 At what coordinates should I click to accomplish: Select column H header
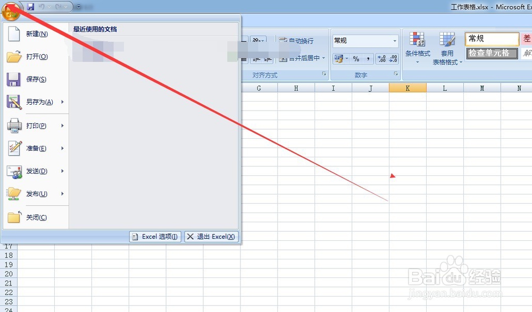[296, 88]
